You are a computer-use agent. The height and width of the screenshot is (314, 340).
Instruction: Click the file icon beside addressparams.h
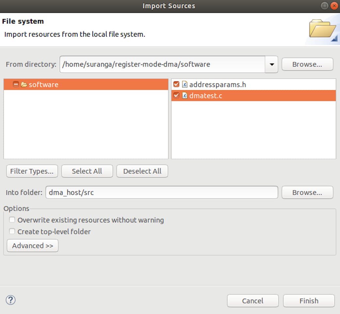coord(184,84)
